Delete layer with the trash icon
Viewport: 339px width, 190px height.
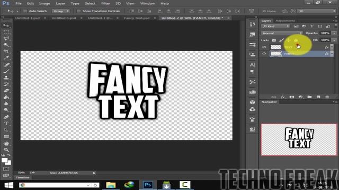(327, 97)
